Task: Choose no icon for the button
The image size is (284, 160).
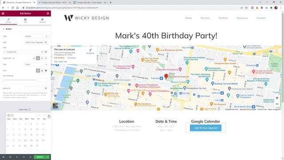Action: pos(38,71)
